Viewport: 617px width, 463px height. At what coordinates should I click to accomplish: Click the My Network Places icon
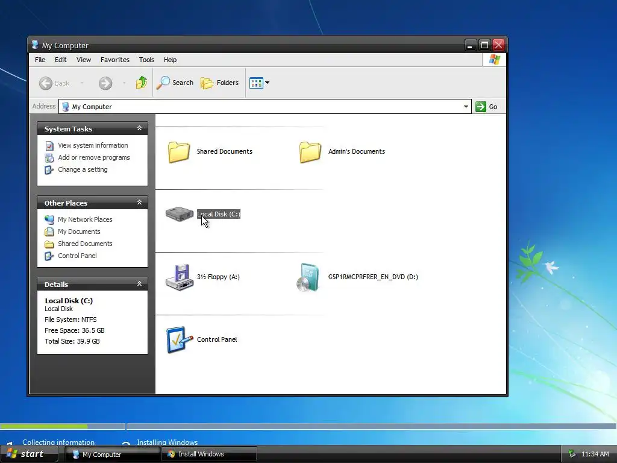pyautogui.click(x=49, y=219)
